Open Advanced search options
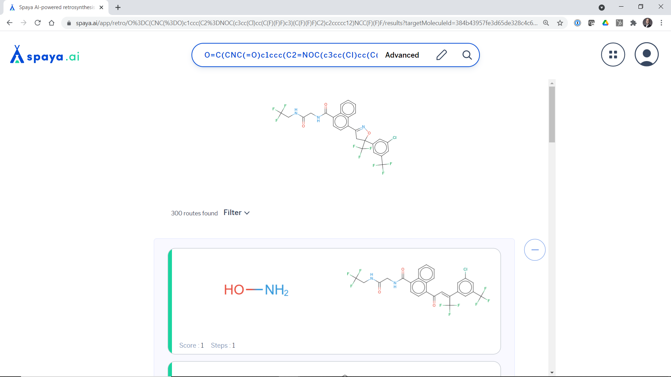Screen dimensions: 671x377 pos(402,55)
